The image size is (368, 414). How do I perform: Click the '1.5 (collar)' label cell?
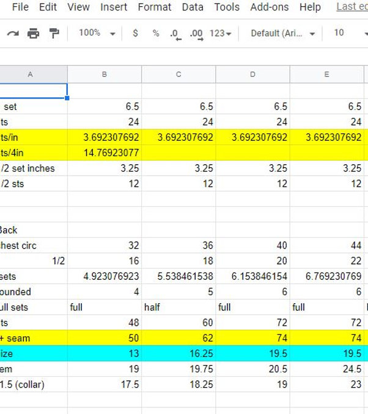34,385
